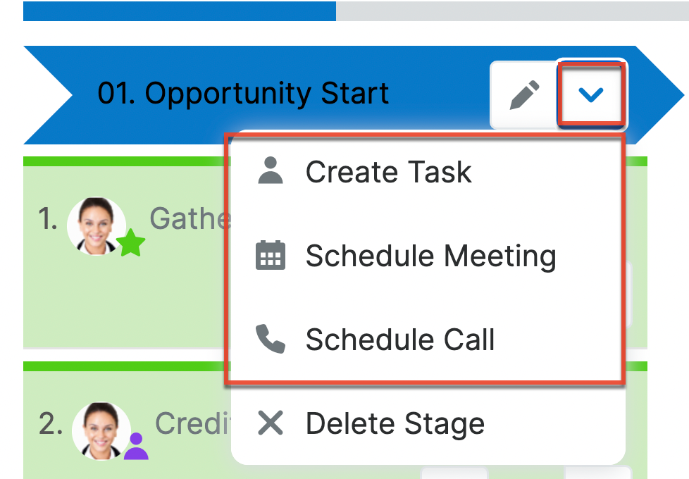
Task: Choose the Create Task menu option
Action: coord(388,172)
